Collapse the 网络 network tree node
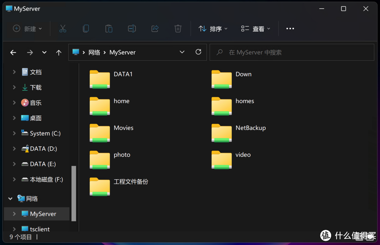380x245 pixels. click(10, 199)
